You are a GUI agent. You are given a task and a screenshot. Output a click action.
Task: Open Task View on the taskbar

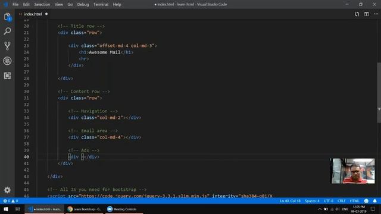point(17,209)
